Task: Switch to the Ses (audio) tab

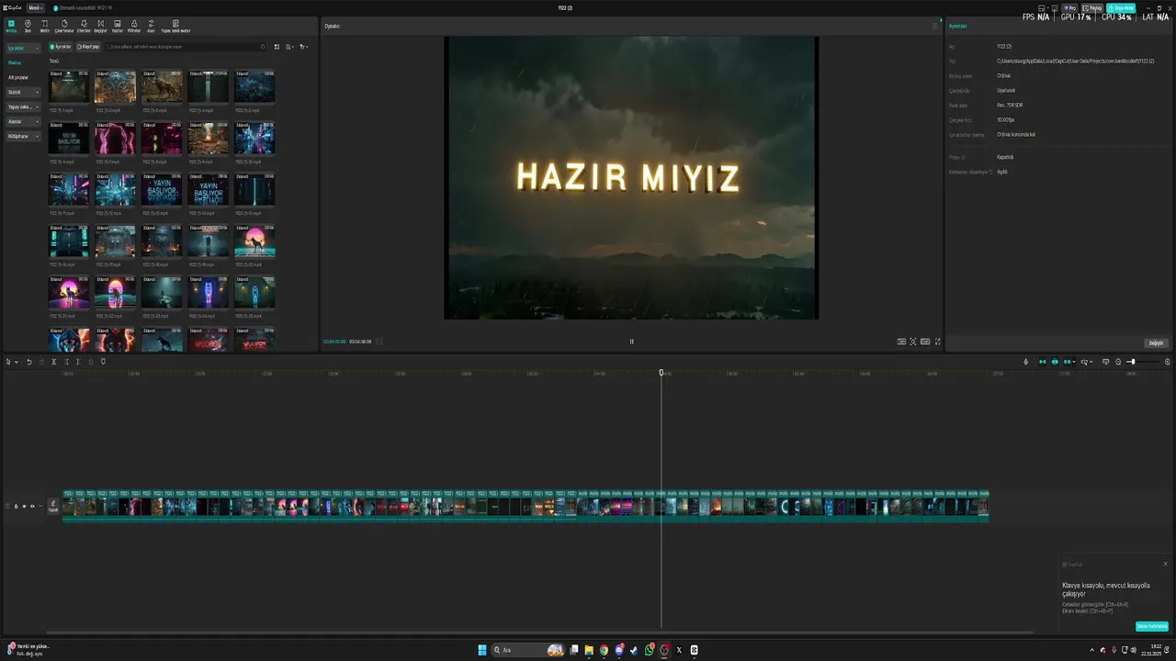Action: (x=28, y=26)
